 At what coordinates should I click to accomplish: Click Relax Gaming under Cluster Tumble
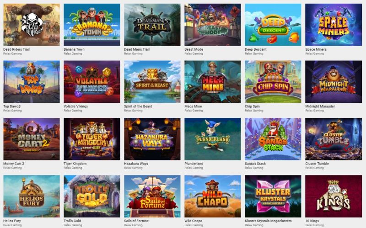click(314, 168)
